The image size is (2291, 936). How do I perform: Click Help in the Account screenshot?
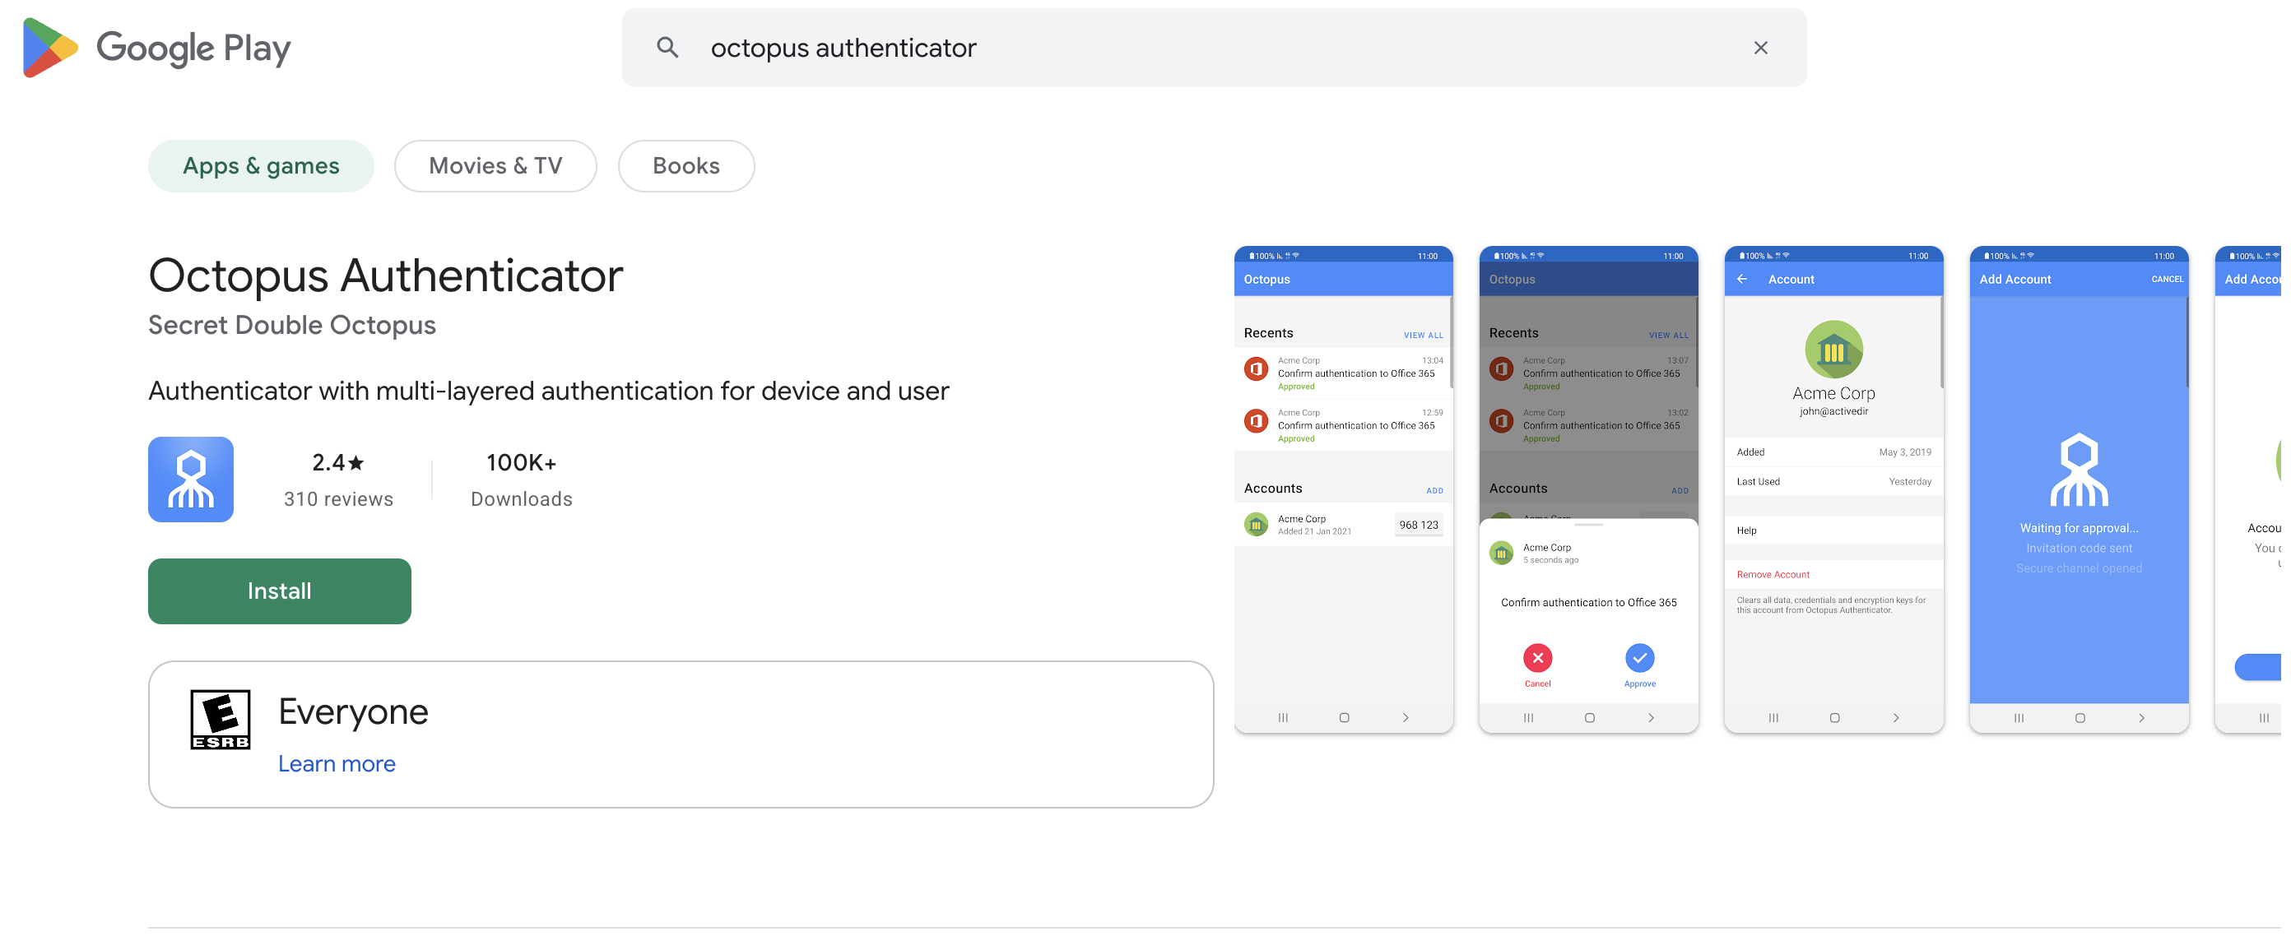coord(1747,531)
